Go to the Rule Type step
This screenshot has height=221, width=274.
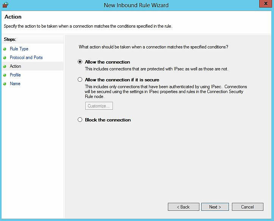19,49
